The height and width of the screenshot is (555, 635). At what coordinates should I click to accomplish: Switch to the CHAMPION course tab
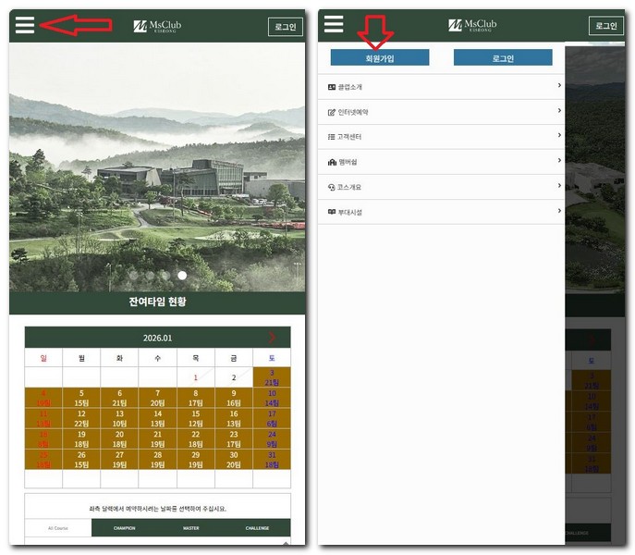point(125,528)
